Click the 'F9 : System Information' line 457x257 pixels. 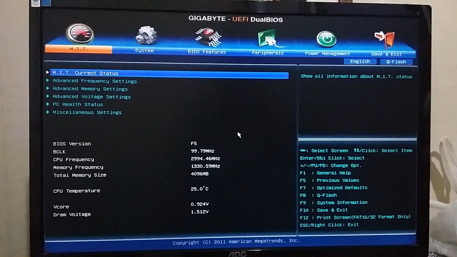[x=334, y=202]
